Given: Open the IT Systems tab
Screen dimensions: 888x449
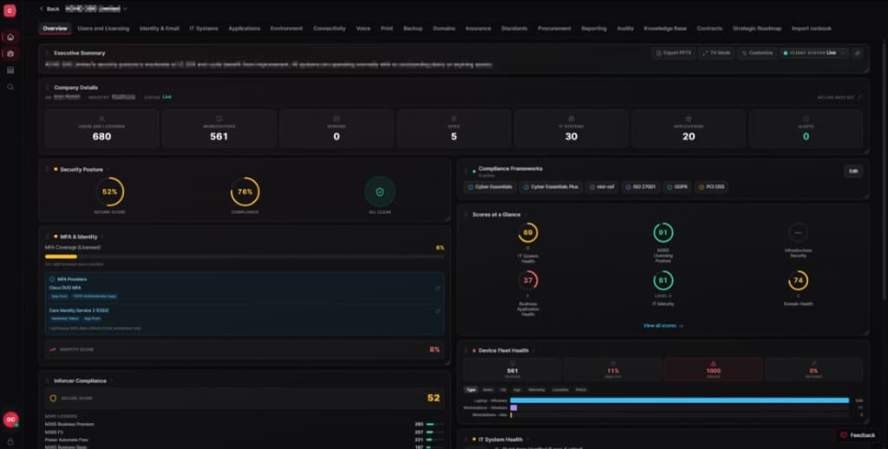Looking at the screenshot, I should tap(204, 29).
